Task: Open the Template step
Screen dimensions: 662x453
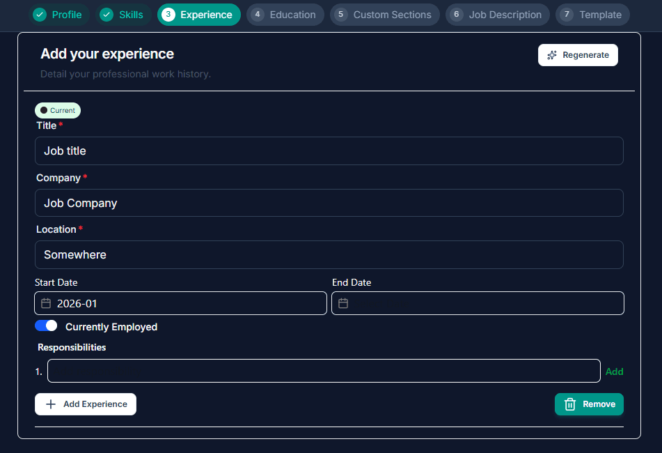Action: click(x=593, y=15)
